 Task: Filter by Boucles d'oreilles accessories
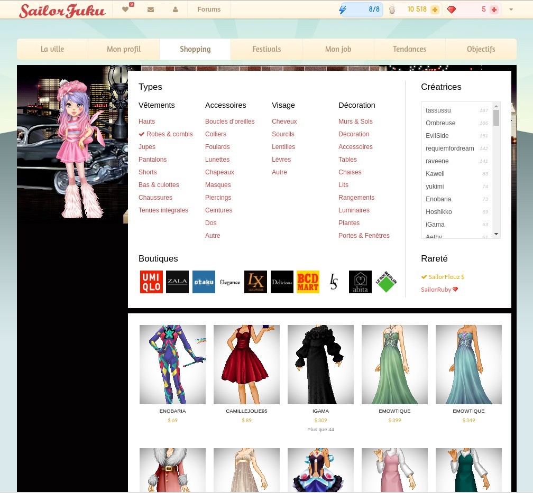(229, 122)
